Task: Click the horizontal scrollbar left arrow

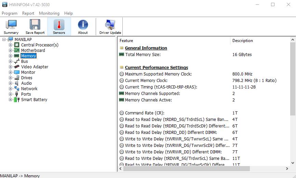Action: [x=121, y=168]
